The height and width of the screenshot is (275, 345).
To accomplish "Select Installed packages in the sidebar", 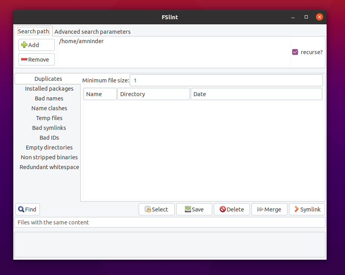I will (x=49, y=89).
